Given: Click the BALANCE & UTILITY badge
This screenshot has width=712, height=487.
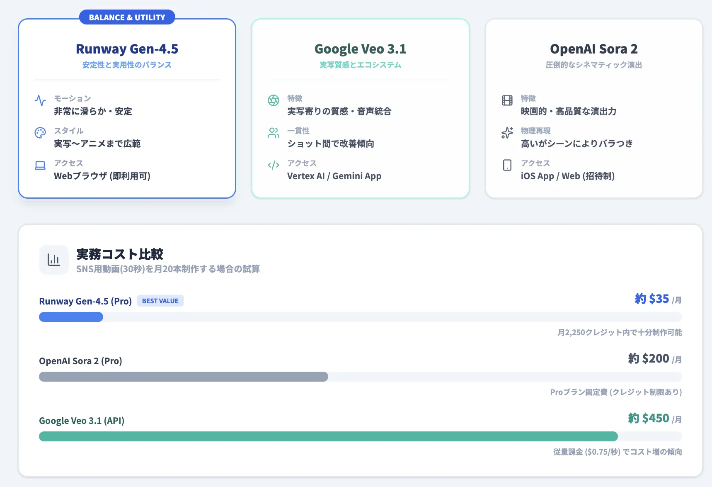Looking at the screenshot, I should 127,17.
